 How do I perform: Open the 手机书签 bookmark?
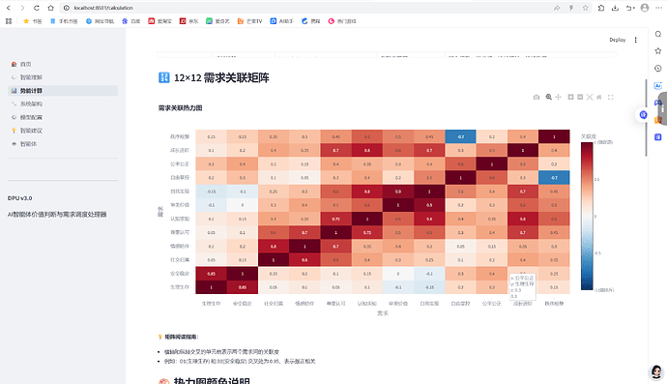(x=64, y=21)
